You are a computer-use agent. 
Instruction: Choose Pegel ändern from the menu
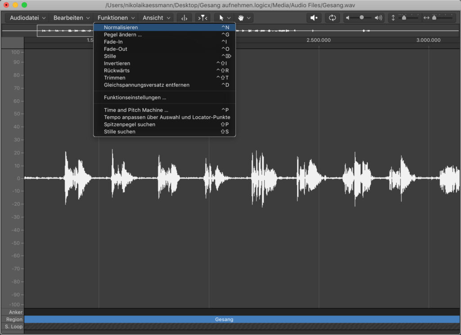[x=164, y=35]
